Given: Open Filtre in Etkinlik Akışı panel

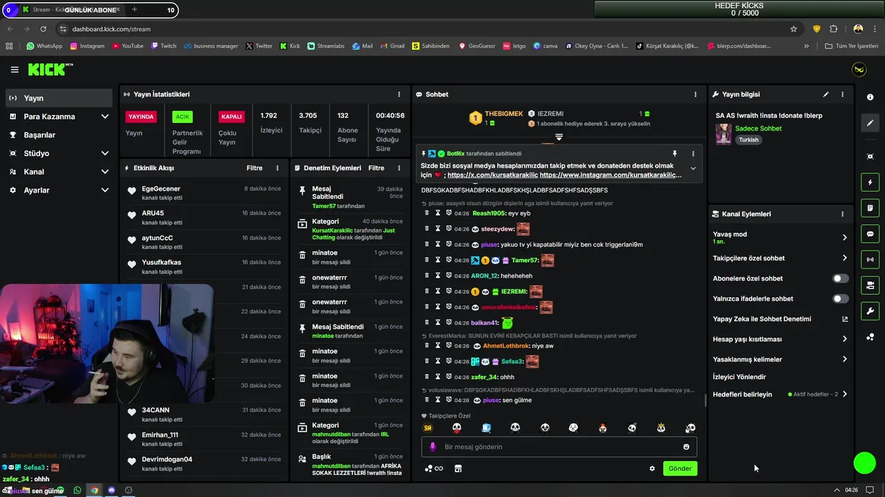Looking at the screenshot, I should point(254,168).
